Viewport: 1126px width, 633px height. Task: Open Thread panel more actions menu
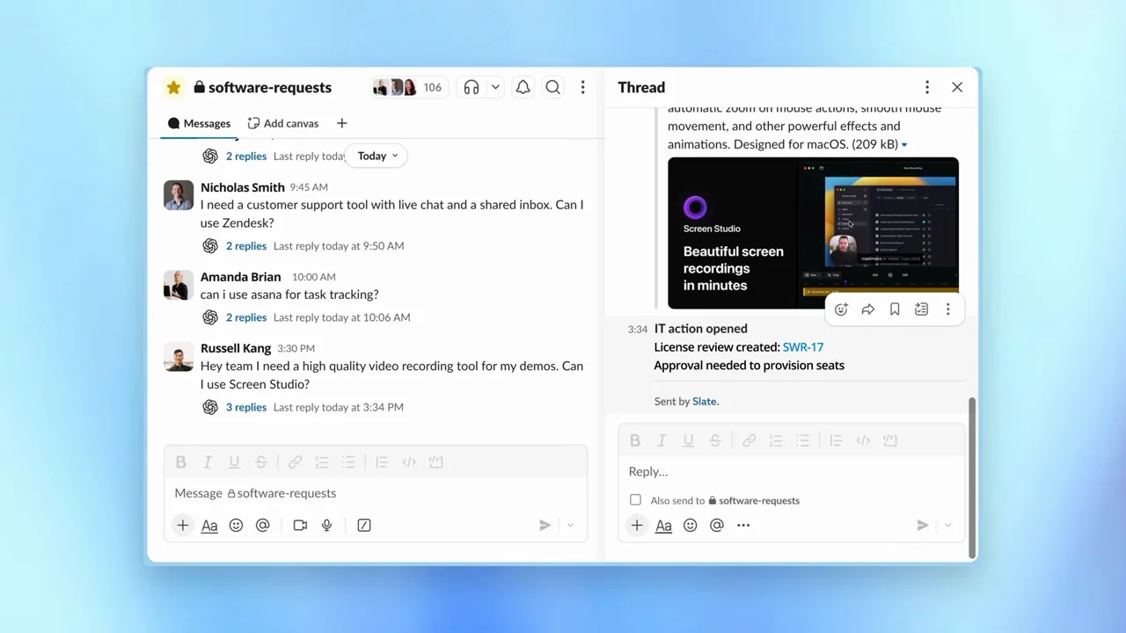[926, 87]
